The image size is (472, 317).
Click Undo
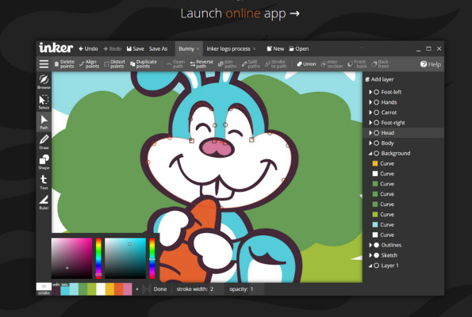(x=88, y=48)
